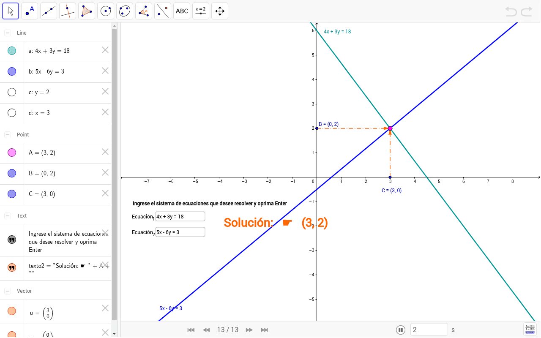Image resolution: width=541 pixels, height=338 pixels.
Task: Open the virtual keyboard icon
Action: [530, 329]
